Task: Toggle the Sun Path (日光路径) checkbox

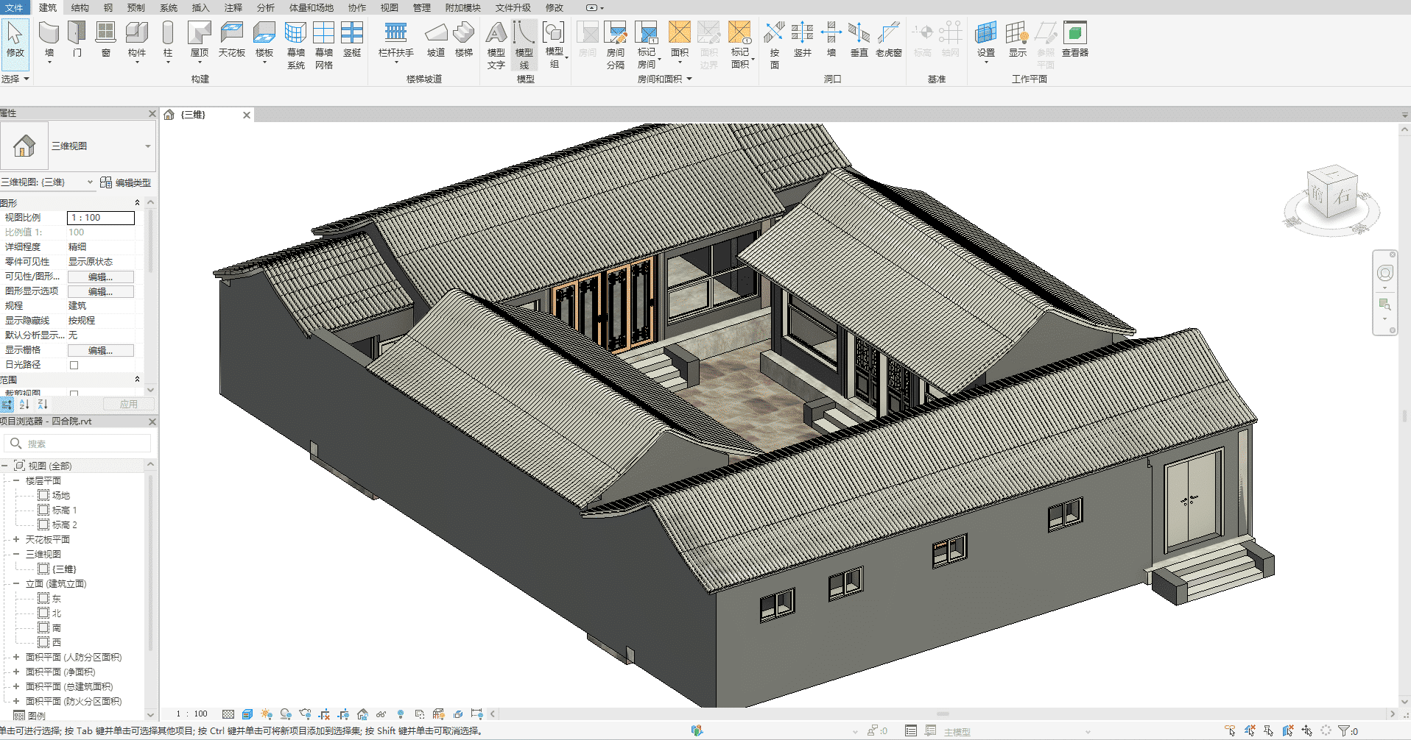Action: pos(74,365)
